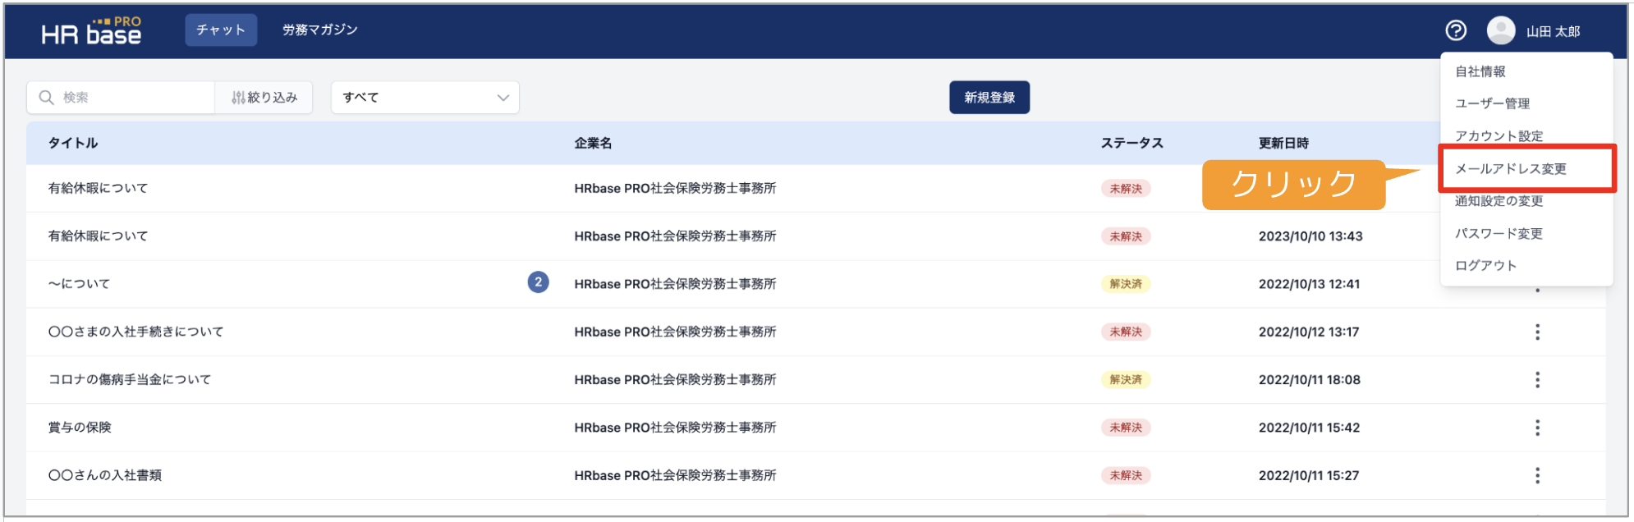The width and height of the screenshot is (1634, 522).
Task: Click the user avatar icon
Action: point(1501,30)
